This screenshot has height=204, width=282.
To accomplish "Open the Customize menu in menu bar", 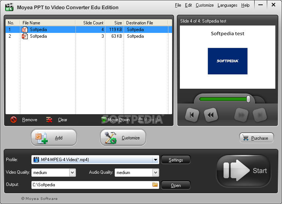I will tap(205, 5).
